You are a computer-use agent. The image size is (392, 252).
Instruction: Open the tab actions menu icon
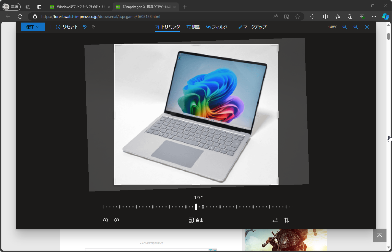pos(39,7)
